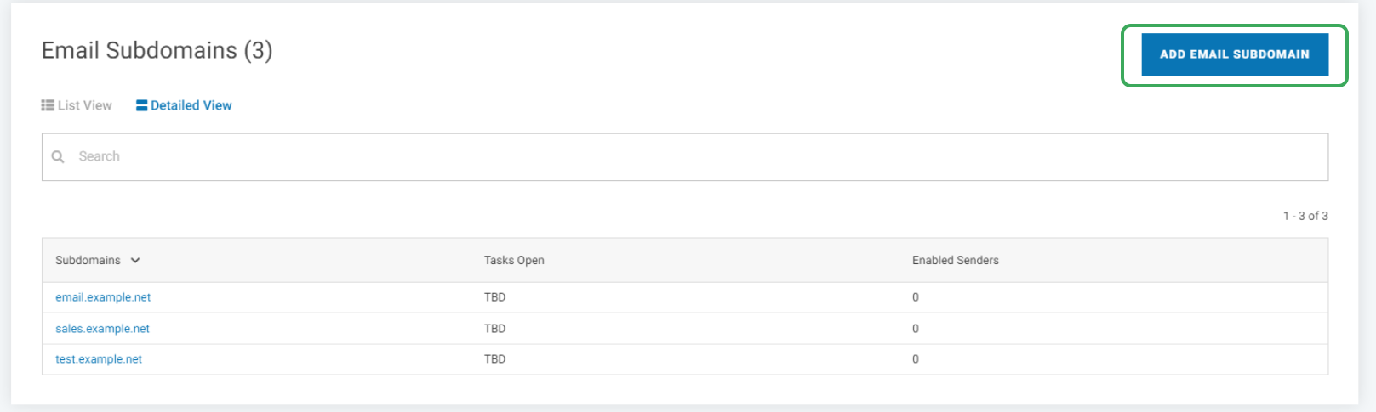Click enabled senders count for test.example.net
1376x412 pixels.
(916, 359)
